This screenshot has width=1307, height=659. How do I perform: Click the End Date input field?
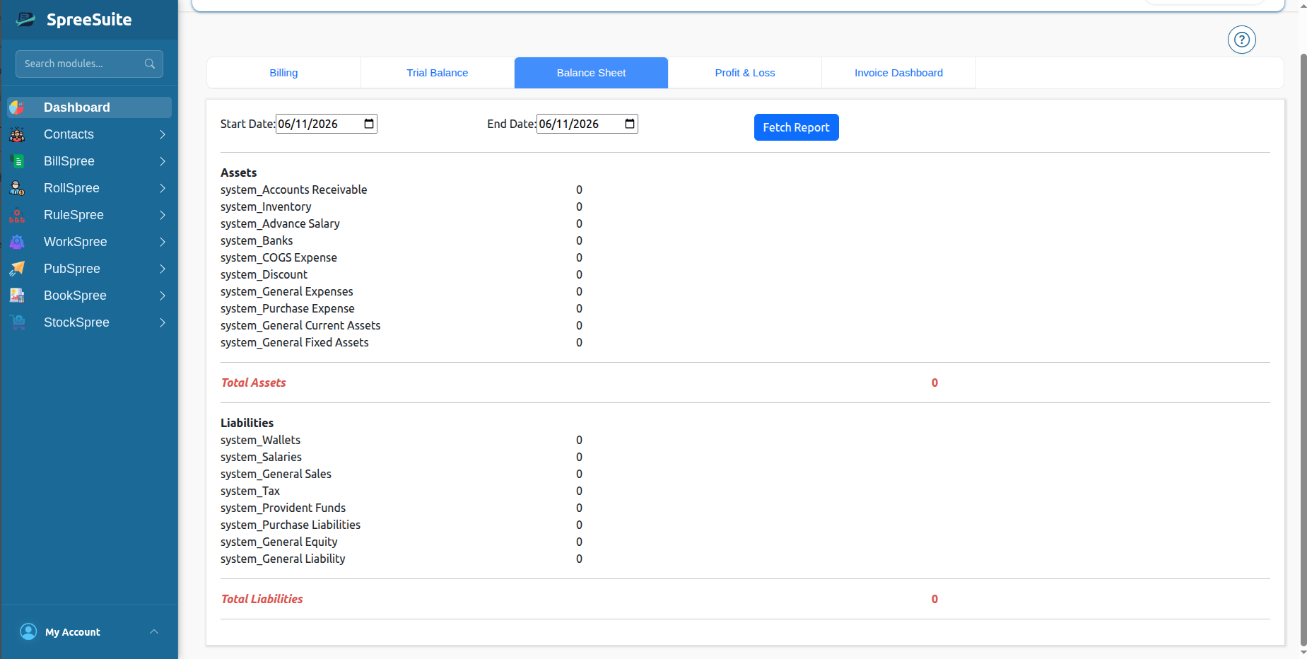587,124
